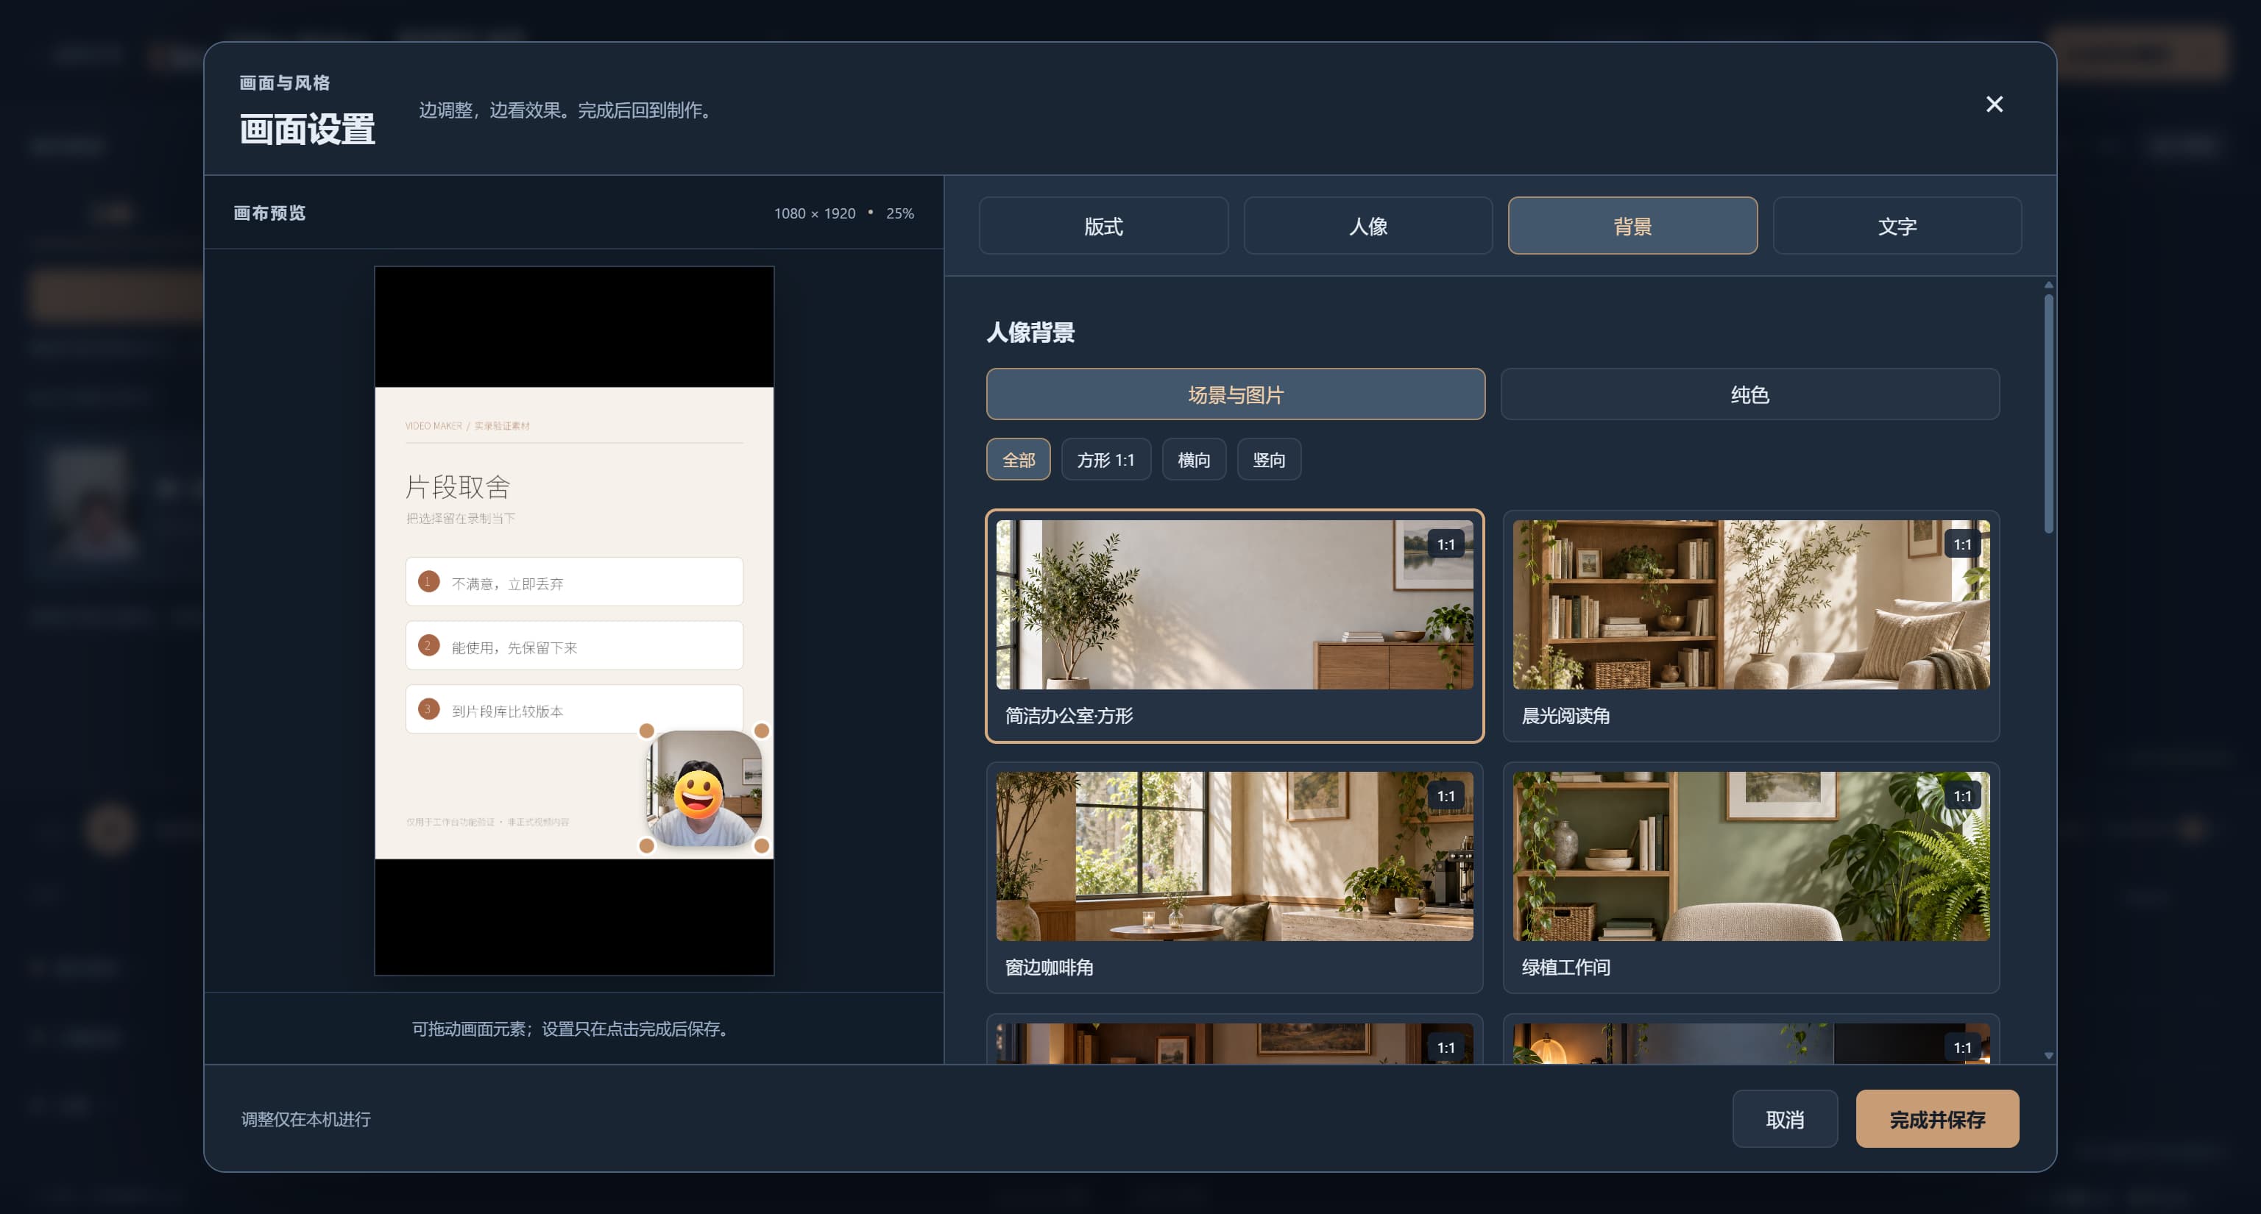
Task: Choose the 场景与图片 background mode
Action: (1236, 394)
